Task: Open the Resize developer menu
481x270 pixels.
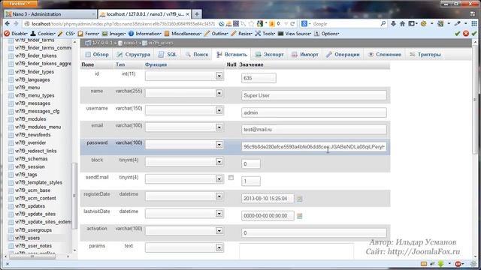Action: [x=242, y=34]
